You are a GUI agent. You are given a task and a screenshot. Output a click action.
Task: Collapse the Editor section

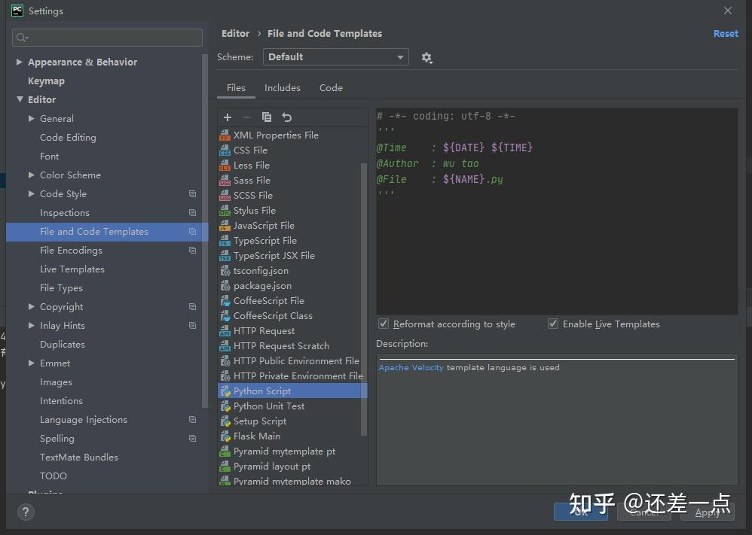pyautogui.click(x=20, y=99)
